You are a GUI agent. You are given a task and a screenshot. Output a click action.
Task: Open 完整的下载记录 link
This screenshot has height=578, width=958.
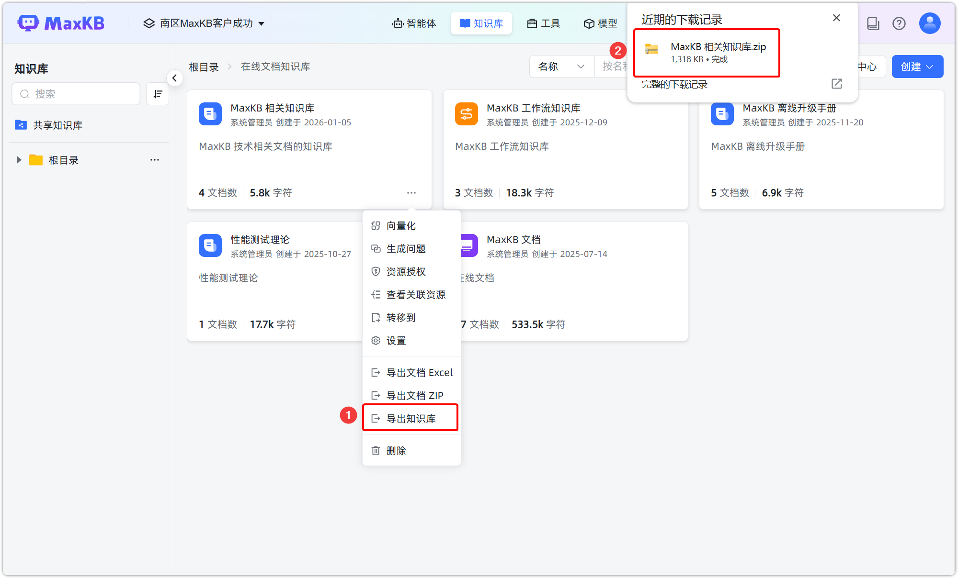[x=674, y=85]
